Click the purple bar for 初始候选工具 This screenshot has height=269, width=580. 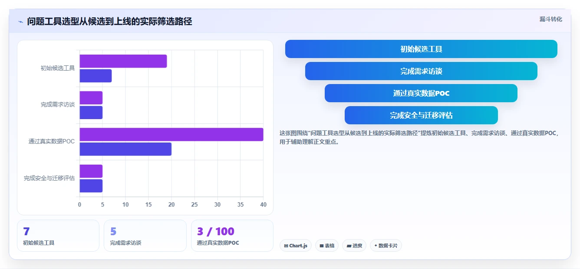point(123,61)
